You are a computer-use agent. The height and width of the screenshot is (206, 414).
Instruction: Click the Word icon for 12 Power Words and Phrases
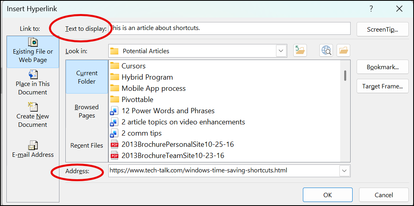coord(114,111)
